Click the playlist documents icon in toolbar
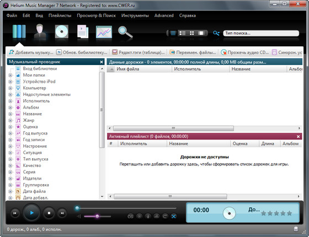Viewport: 309px width, 237px height. (83, 31)
